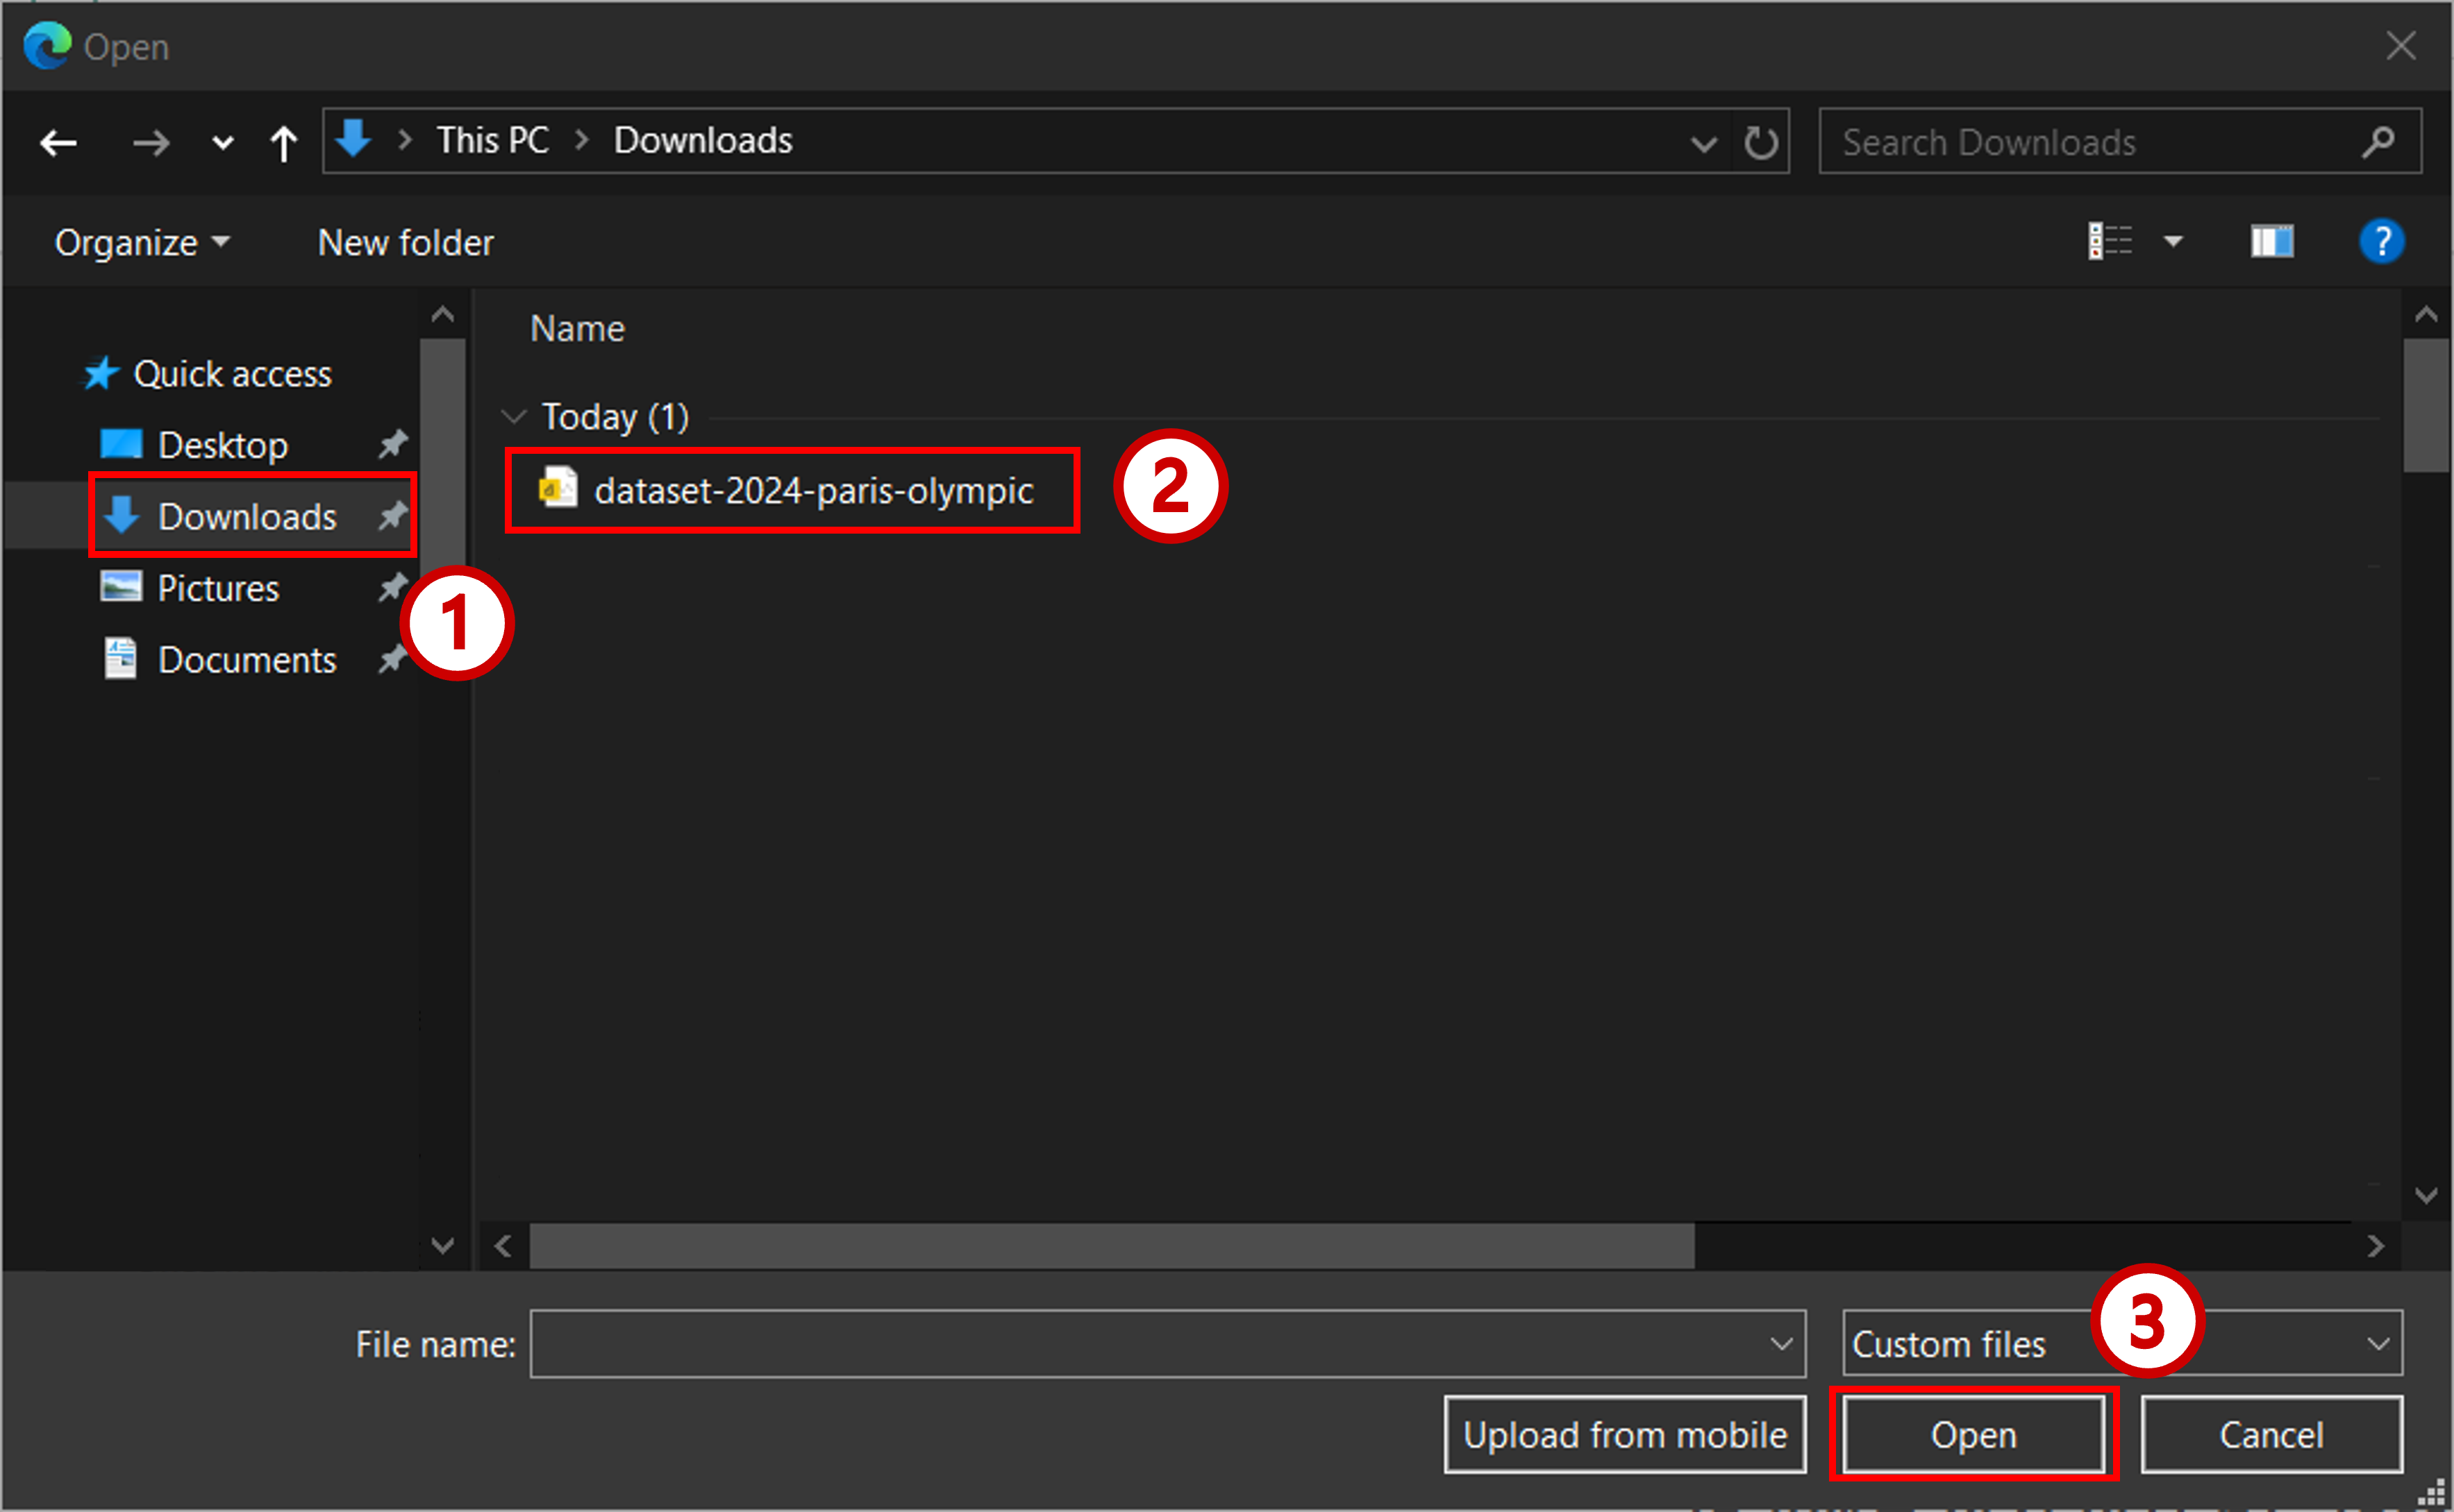Select Downloads in the breadcrumb path

702,141
